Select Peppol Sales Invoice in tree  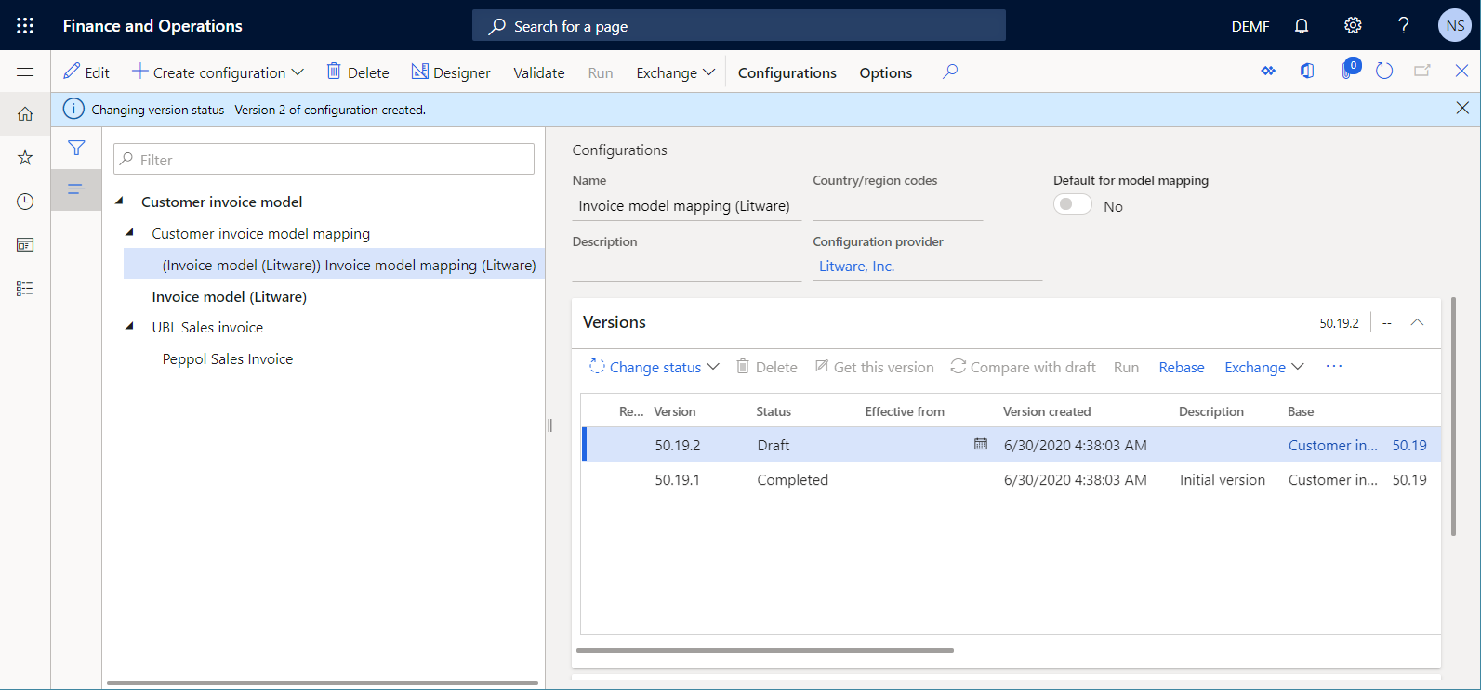point(228,359)
